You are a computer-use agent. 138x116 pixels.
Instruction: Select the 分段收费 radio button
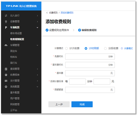coord(105,49)
